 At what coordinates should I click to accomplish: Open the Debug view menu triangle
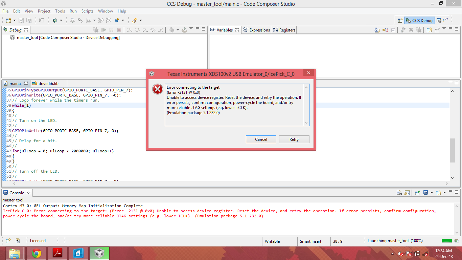click(x=191, y=29)
